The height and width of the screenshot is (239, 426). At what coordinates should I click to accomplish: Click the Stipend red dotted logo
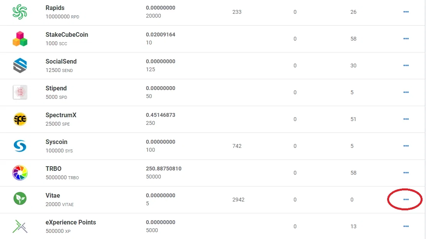click(20, 92)
